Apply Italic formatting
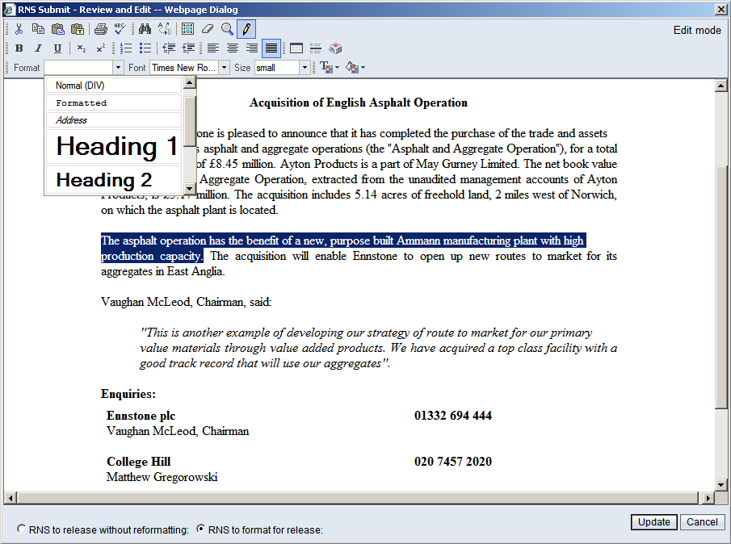 pyautogui.click(x=38, y=48)
